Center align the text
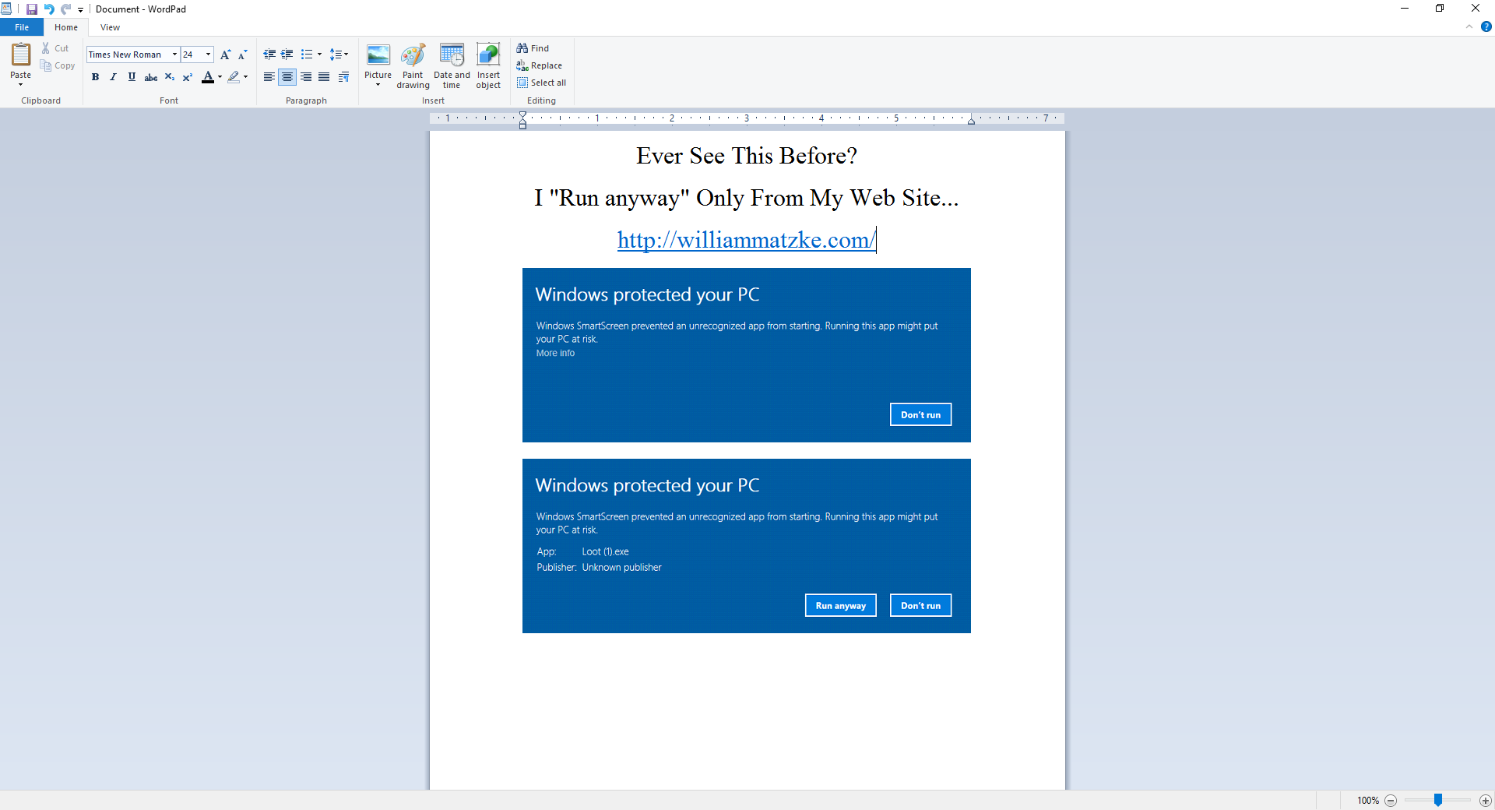The width and height of the screenshot is (1495, 810). (287, 77)
